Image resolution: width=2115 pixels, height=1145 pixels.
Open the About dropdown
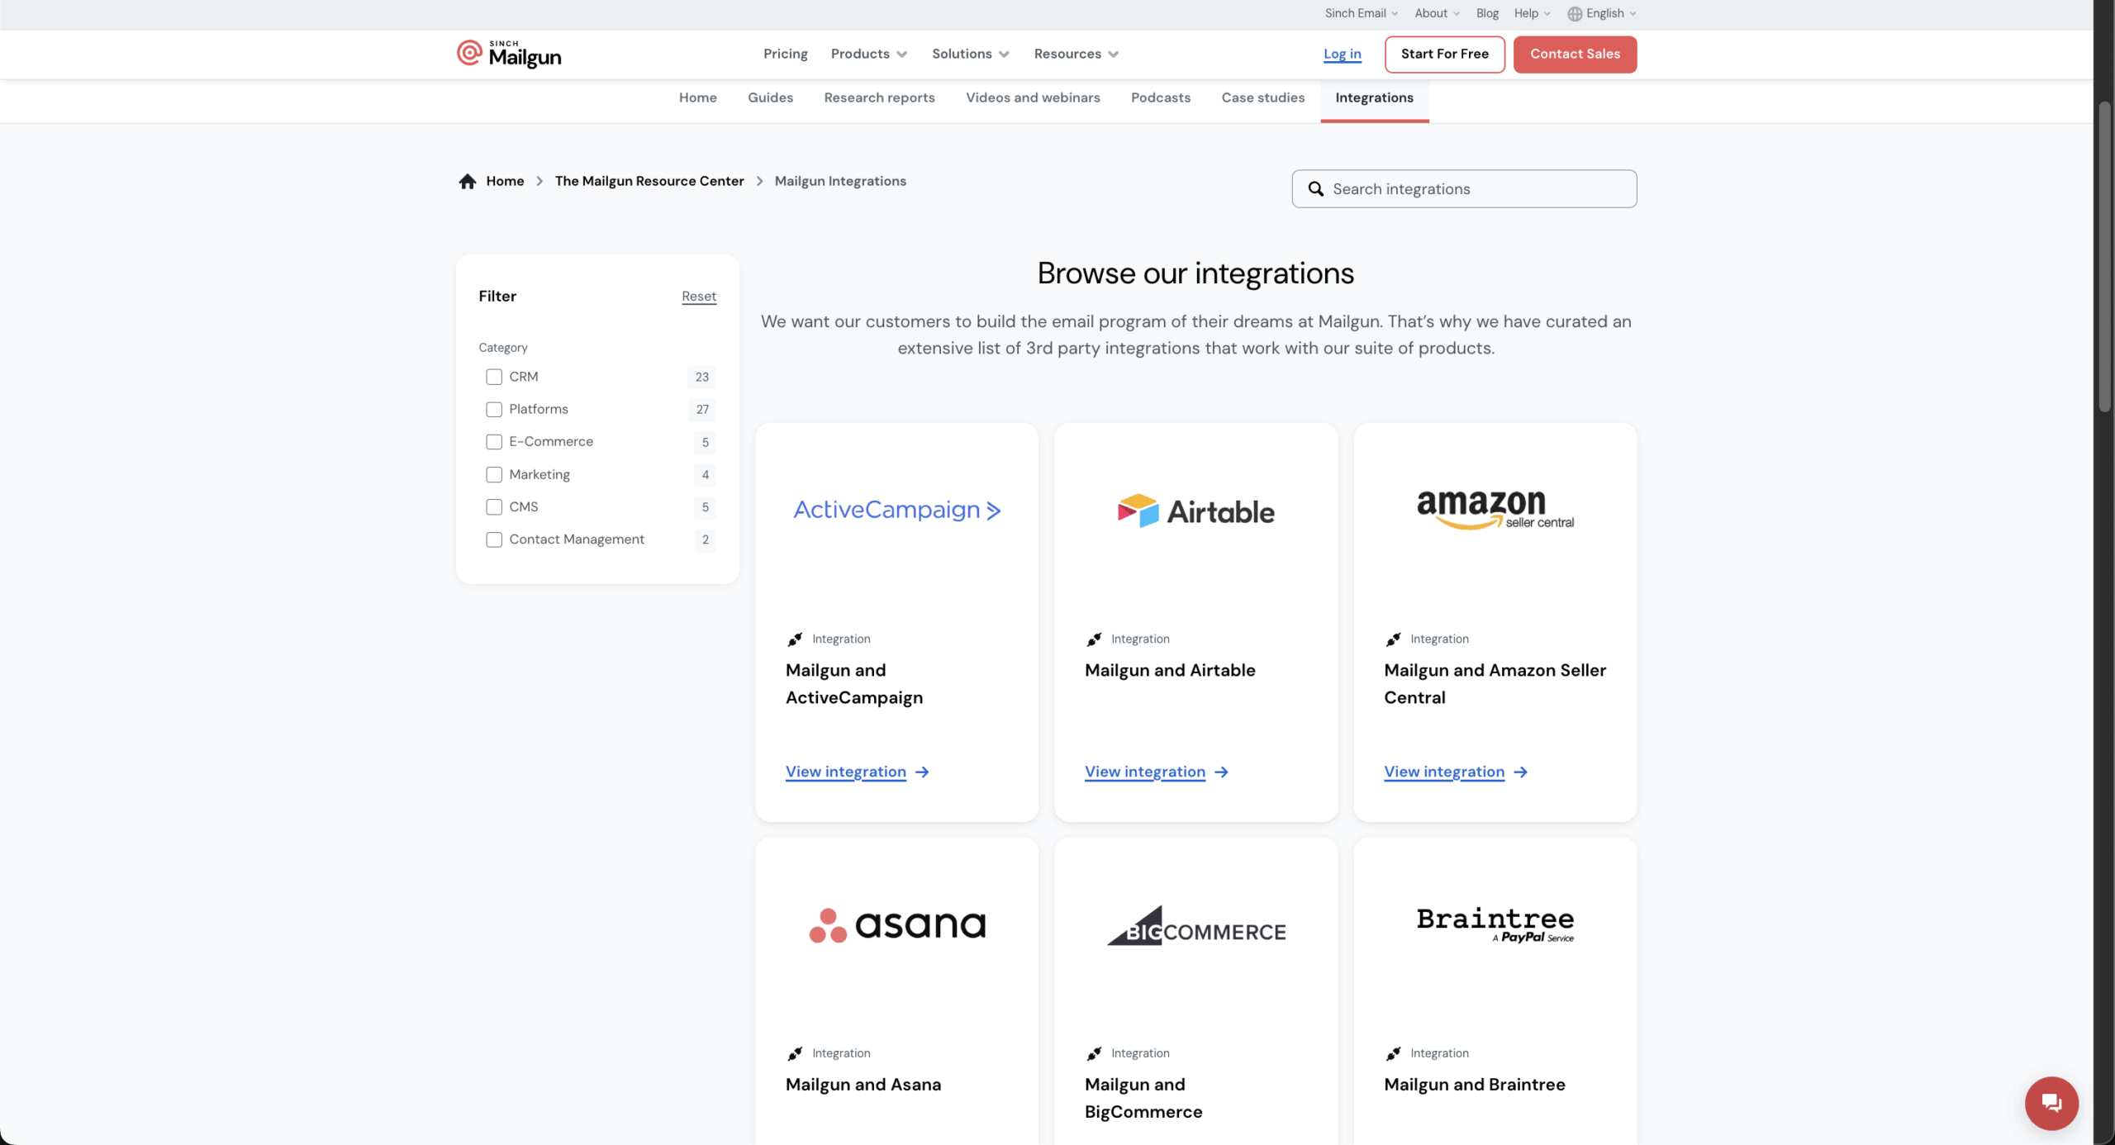click(1437, 14)
